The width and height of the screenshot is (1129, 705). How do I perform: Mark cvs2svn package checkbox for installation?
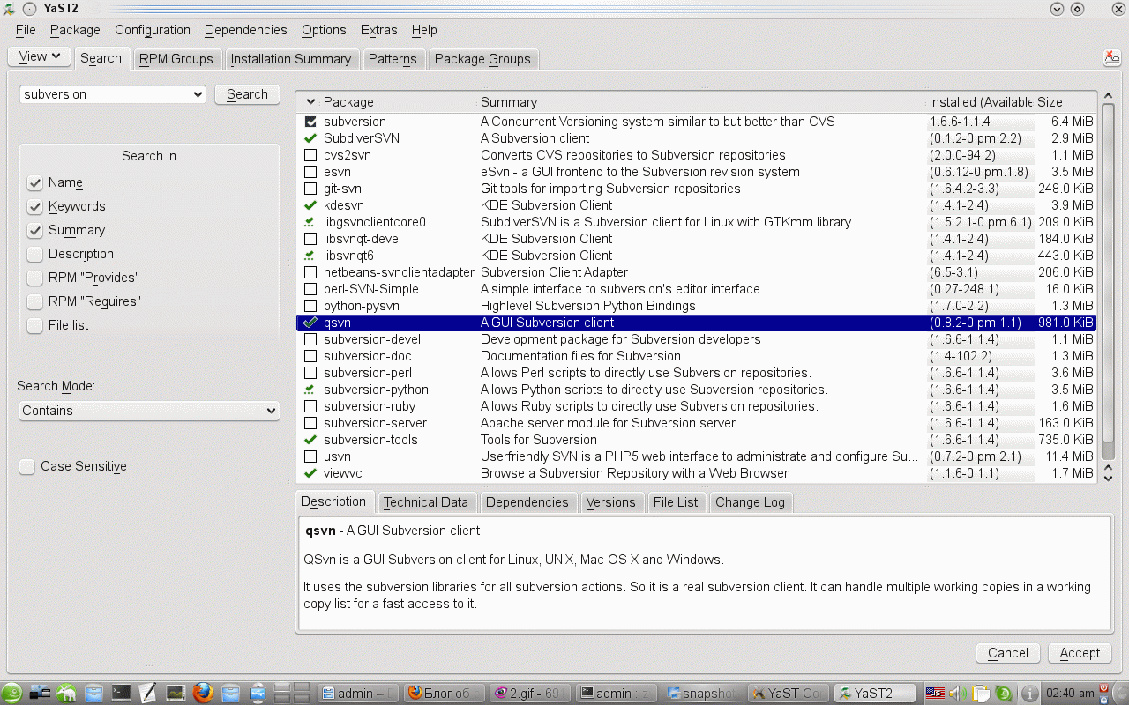(x=310, y=155)
